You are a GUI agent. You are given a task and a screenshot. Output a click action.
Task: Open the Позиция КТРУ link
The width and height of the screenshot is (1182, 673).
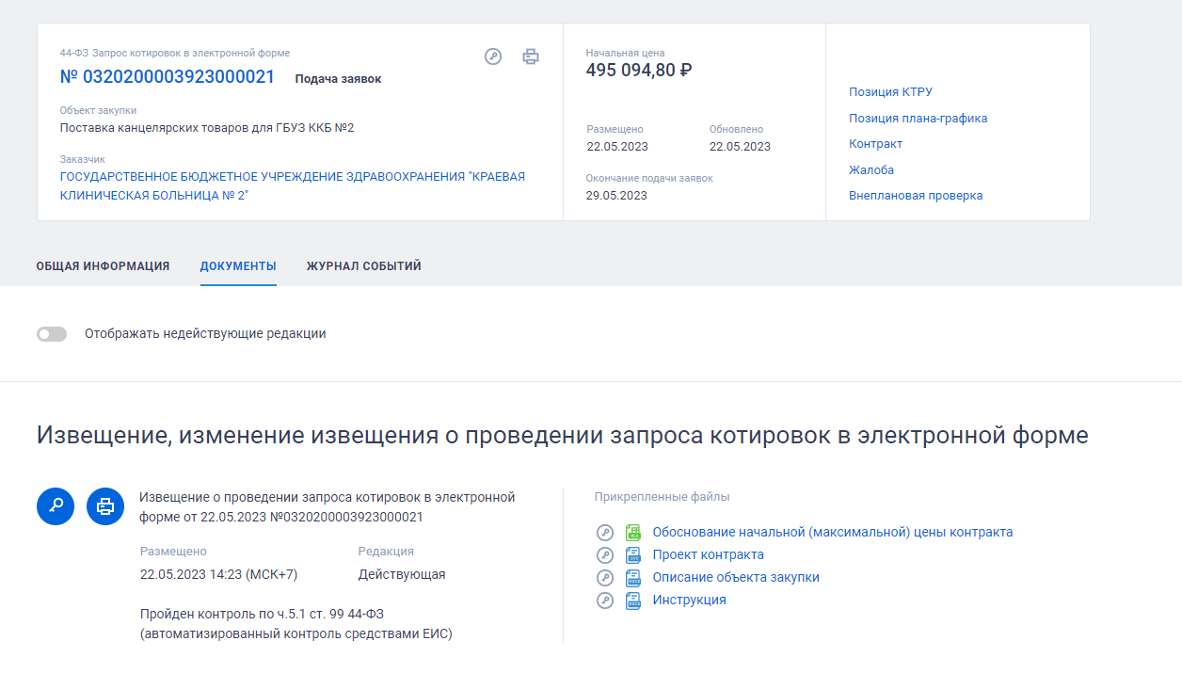(x=890, y=91)
